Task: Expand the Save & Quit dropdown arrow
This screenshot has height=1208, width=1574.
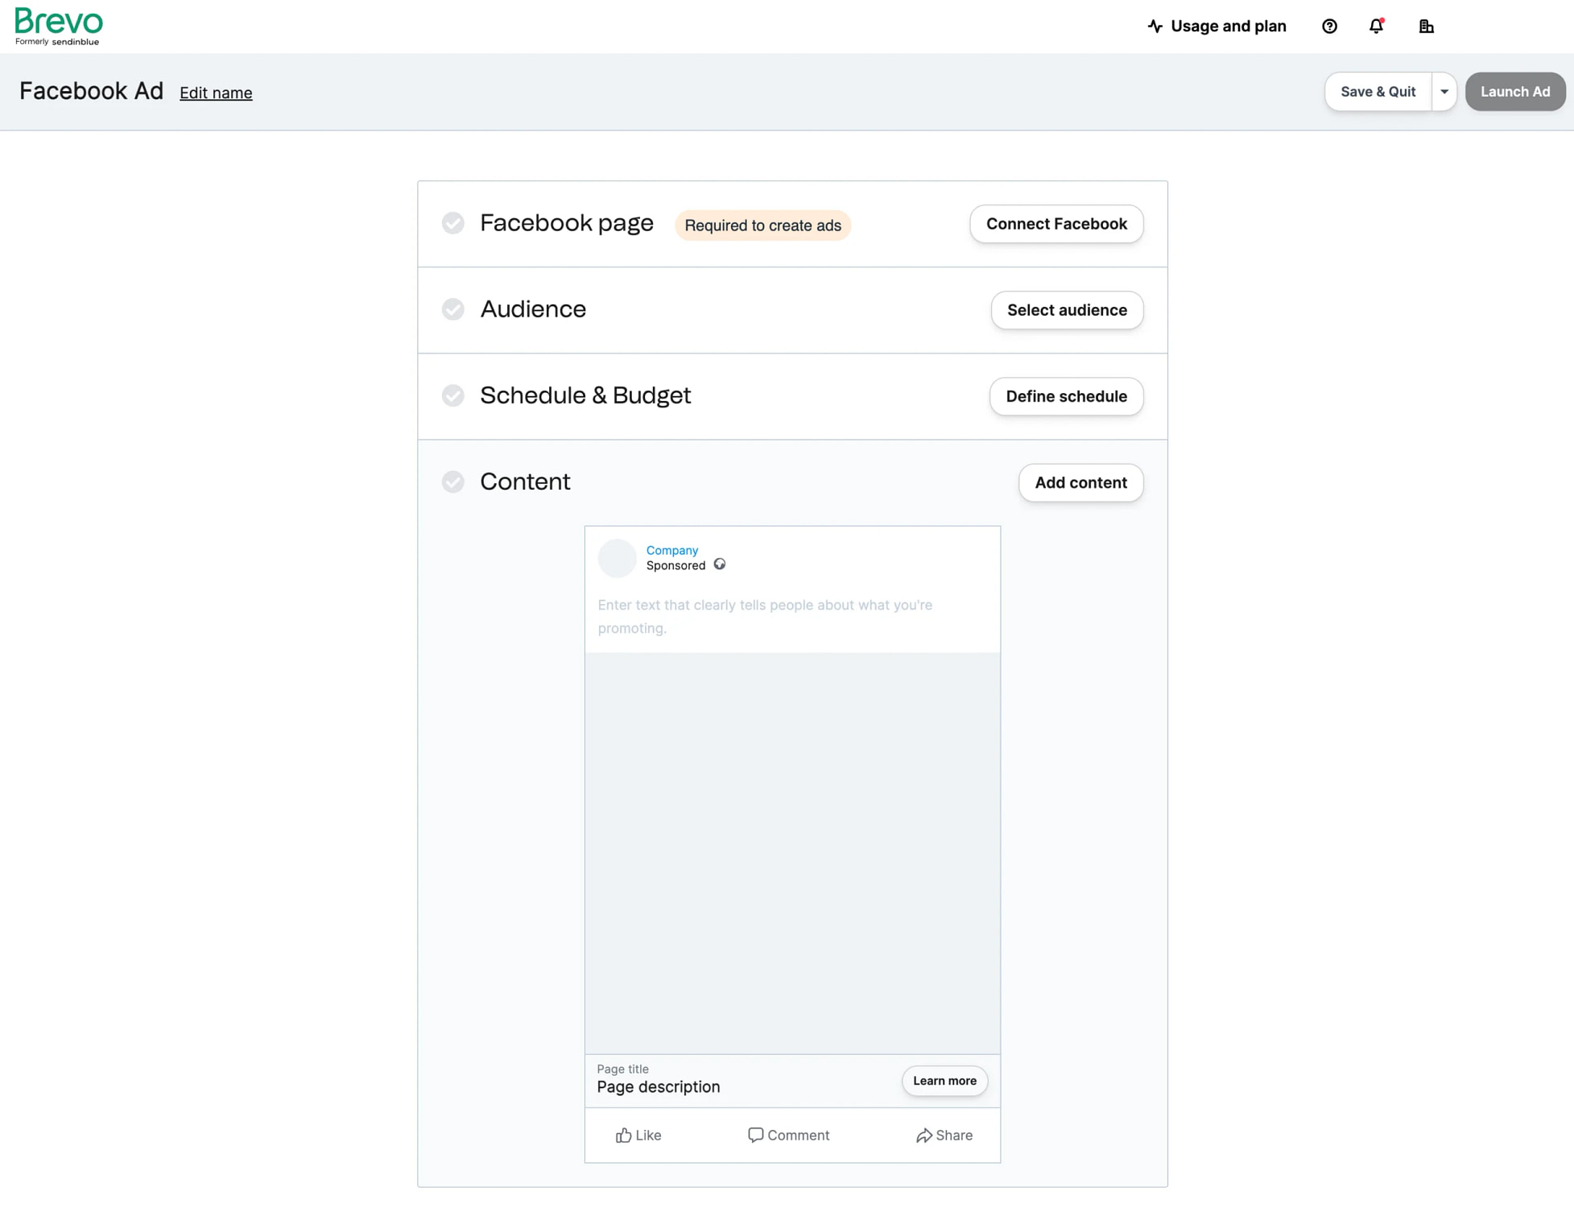Action: pos(1444,92)
